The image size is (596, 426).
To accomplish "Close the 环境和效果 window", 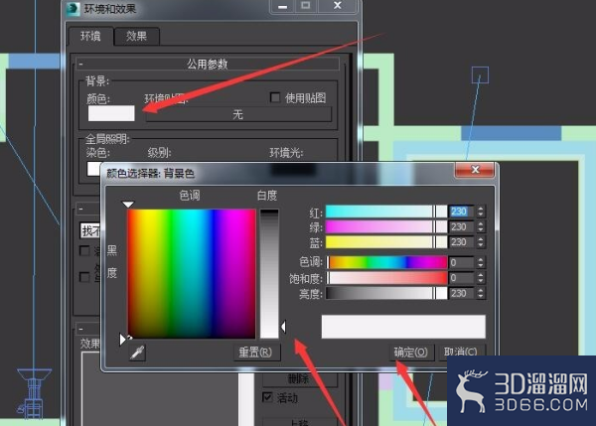I will [x=337, y=6].
